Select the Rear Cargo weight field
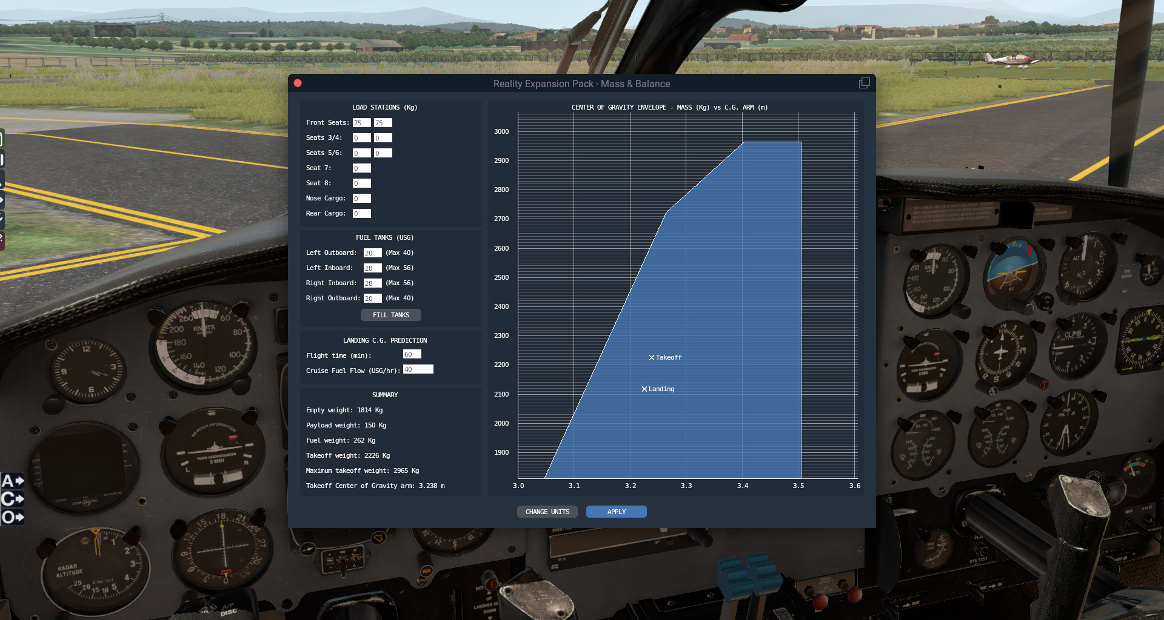Screen dimensions: 1164x620 click(362, 214)
